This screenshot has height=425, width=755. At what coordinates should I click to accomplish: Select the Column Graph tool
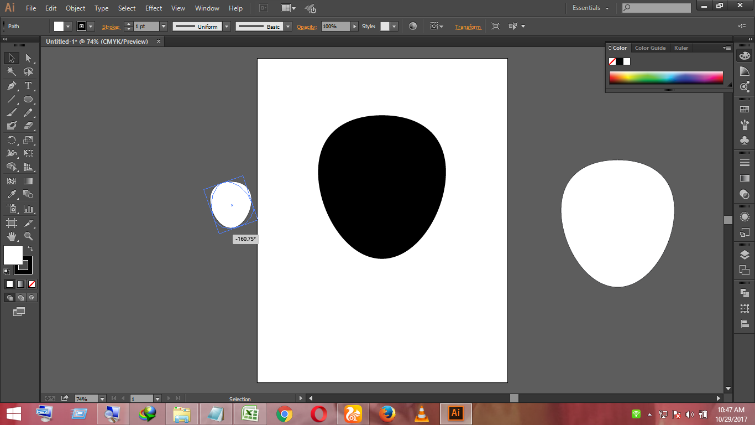pos(28,209)
